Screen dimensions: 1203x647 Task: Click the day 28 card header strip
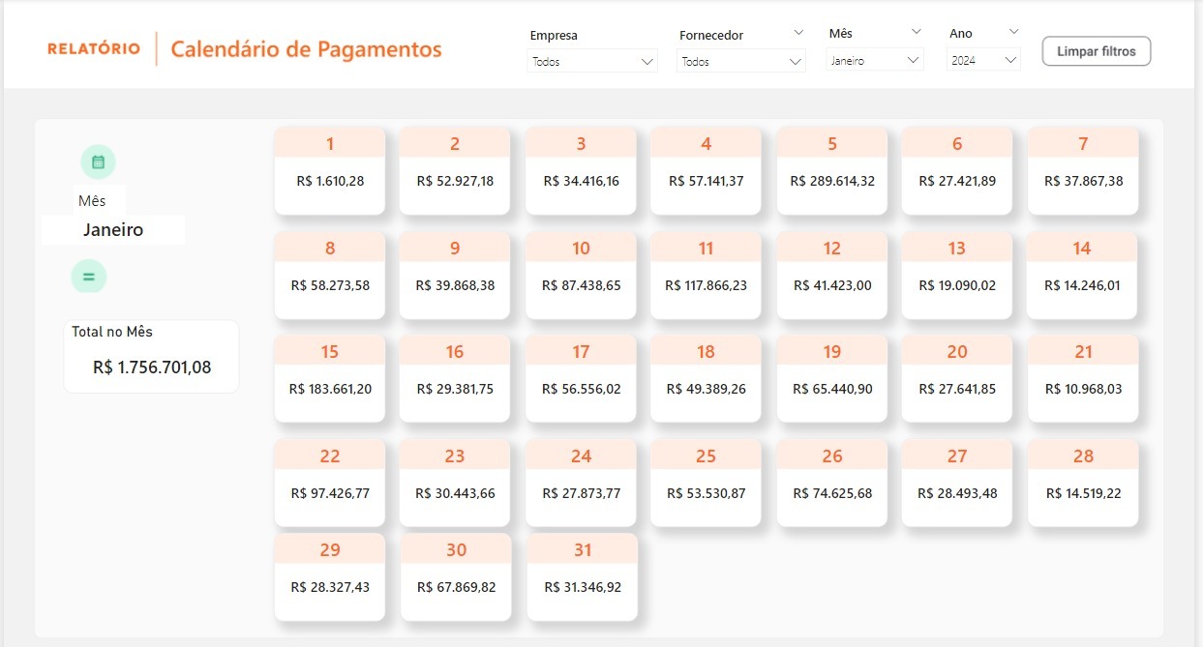(x=1083, y=456)
